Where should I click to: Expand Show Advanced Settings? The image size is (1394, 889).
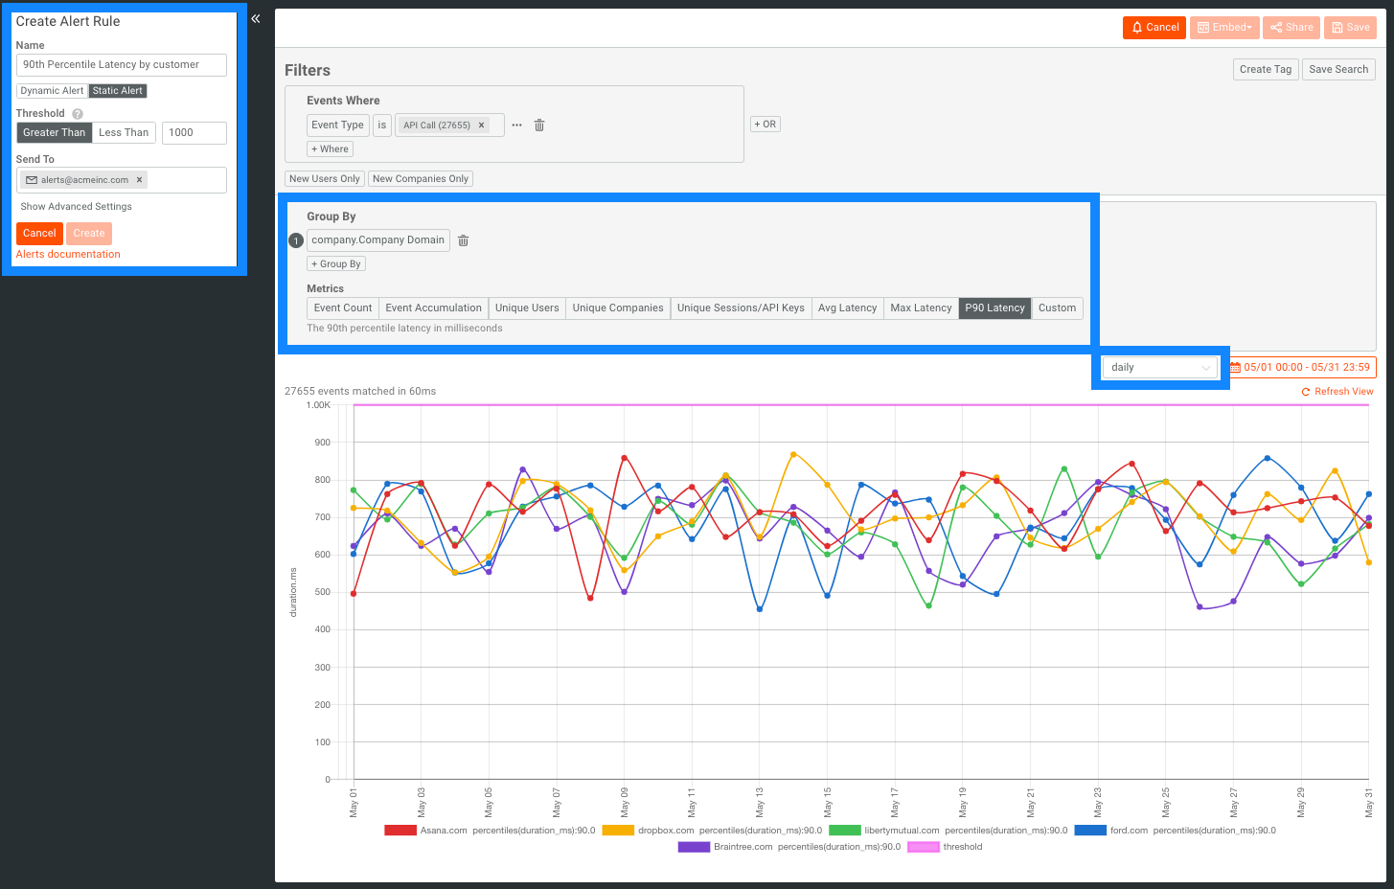click(x=77, y=207)
